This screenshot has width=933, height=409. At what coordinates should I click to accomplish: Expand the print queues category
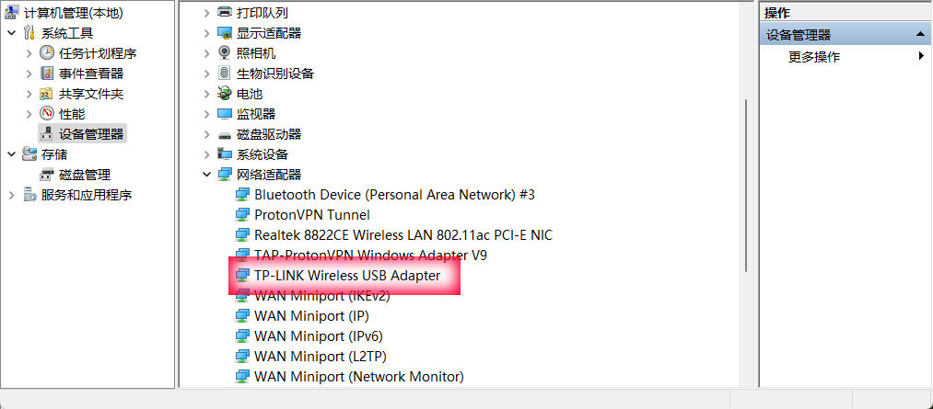point(206,13)
